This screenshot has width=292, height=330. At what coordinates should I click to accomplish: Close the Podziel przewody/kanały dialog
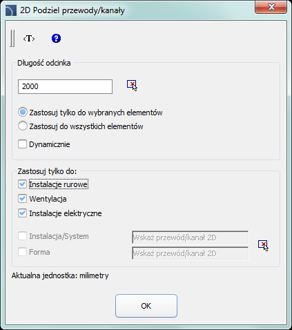coord(271,7)
